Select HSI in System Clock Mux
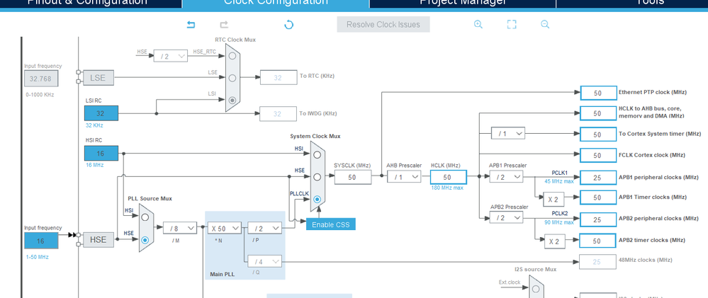The width and height of the screenshot is (708, 298). (317, 154)
